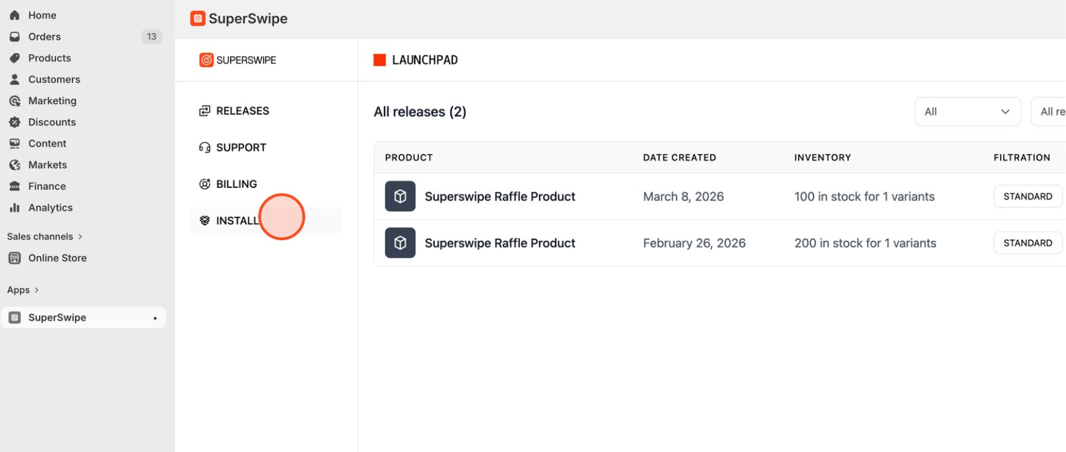Click the Customers person icon
This screenshot has width=1066, height=452.
[x=14, y=79]
